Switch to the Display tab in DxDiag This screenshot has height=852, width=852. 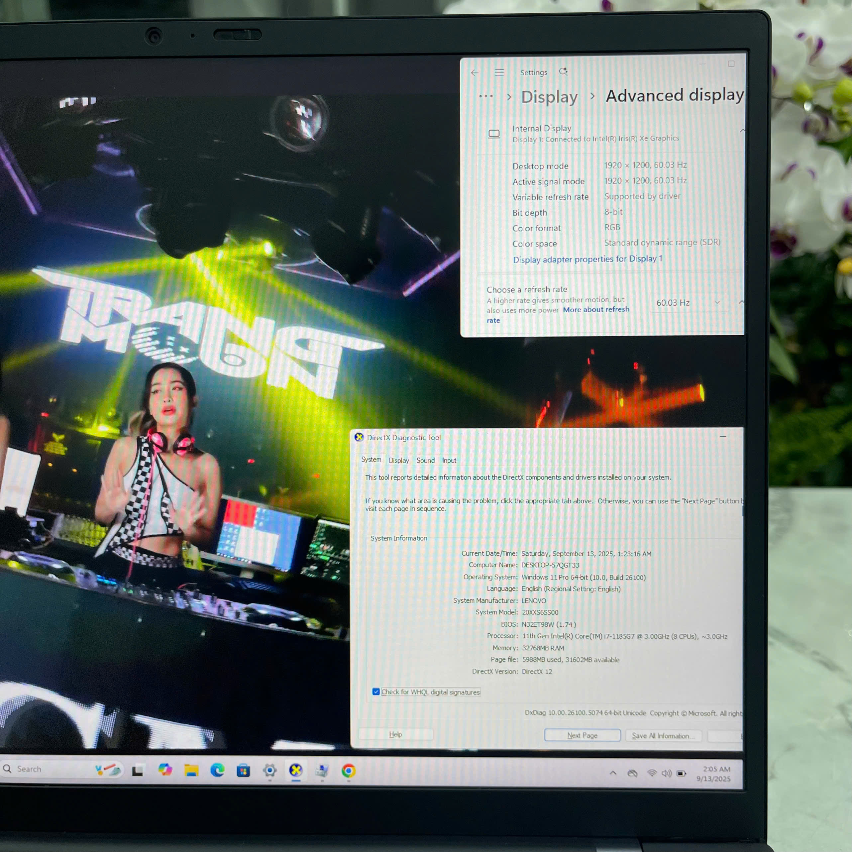click(399, 461)
